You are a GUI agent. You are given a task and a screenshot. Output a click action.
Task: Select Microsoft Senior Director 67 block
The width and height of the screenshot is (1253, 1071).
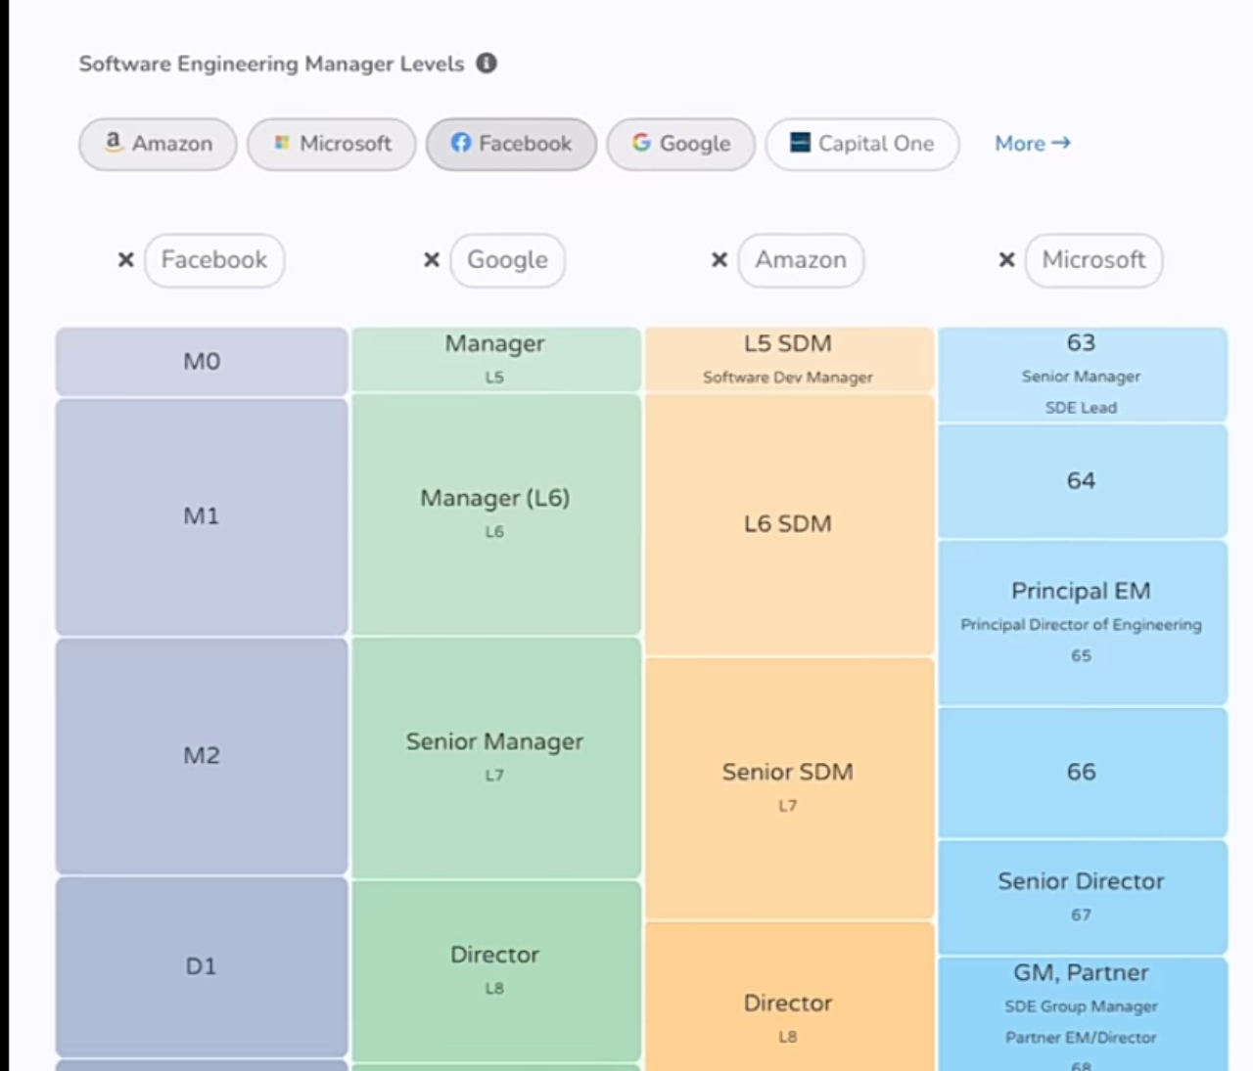tap(1083, 897)
